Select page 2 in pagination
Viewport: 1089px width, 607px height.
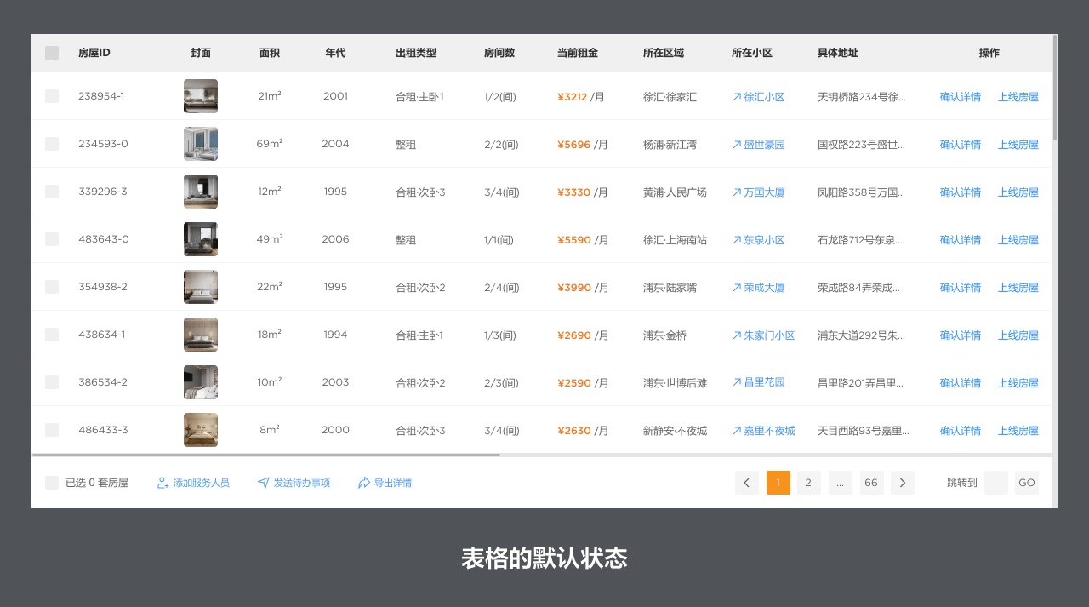pos(809,483)
